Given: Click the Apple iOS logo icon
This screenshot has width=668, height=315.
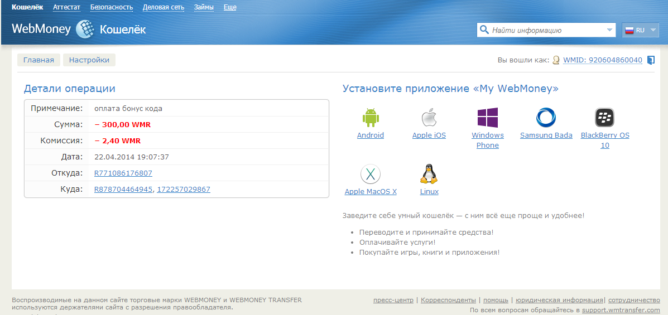Looking at the screenshot, I should click(x=429, y=118).
